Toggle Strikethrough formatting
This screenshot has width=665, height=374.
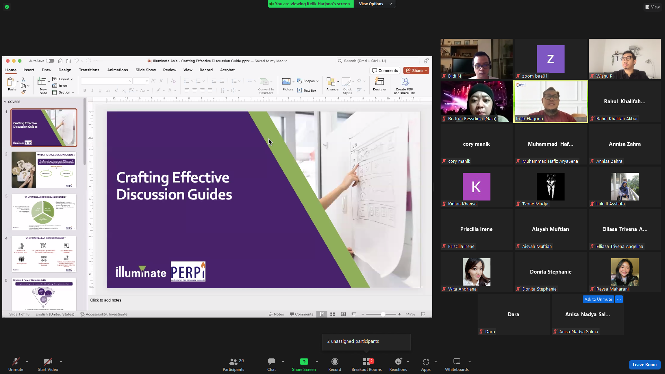(x=108, y=90)
